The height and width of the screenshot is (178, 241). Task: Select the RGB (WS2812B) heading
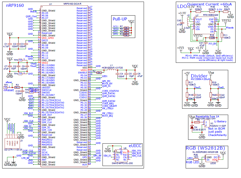coord(205,148)
